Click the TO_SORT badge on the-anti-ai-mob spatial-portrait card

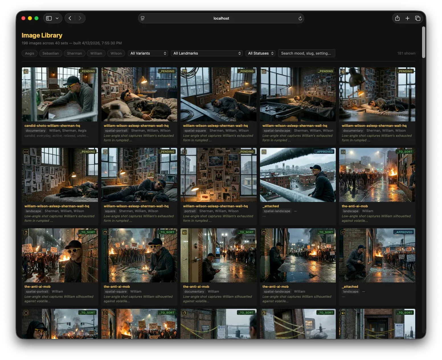pos(87,232)
